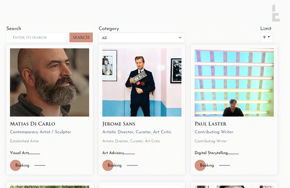The width and height of the screenshot is (290, 188).
Task: Focus the Enter to search input field
Action: pyautogui.click(x=37, y=37)
